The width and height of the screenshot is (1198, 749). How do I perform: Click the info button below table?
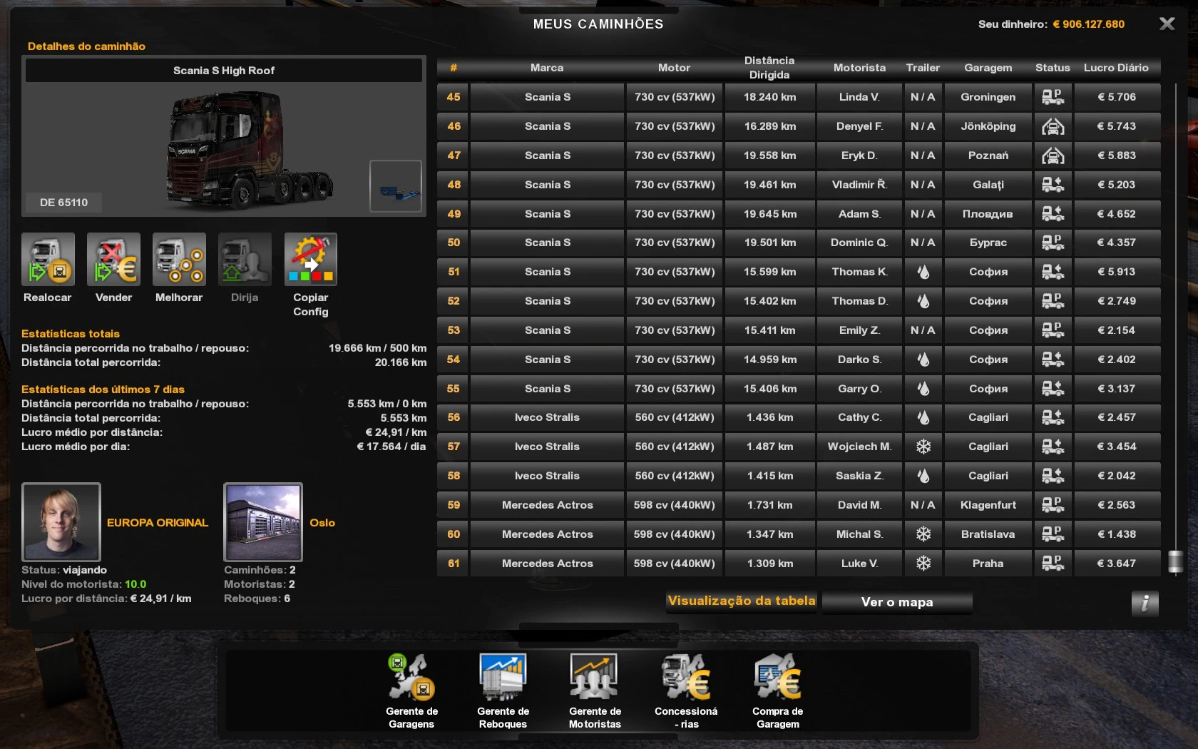1145,603
